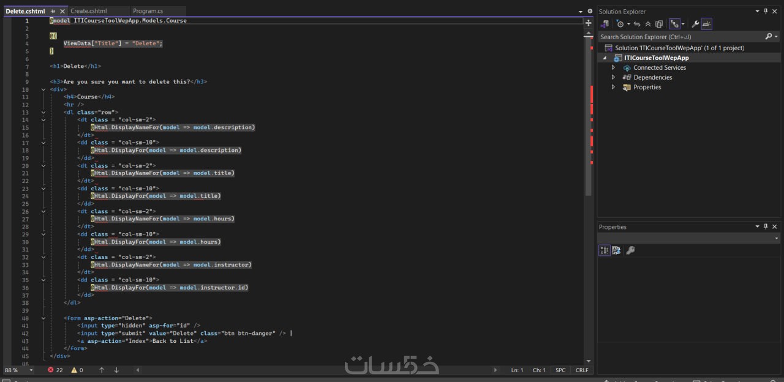Toggle pin on the Delete.cshtml tab
The height and width of the screenshot is (382, 784).
53,11
